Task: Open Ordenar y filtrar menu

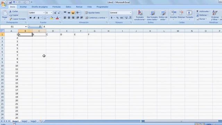Action: point(215,15)
